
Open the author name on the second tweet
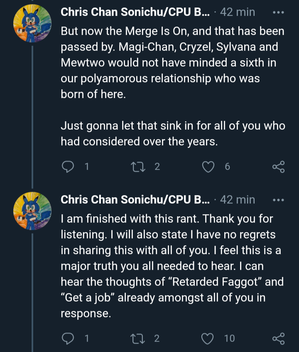click(135, 200)
